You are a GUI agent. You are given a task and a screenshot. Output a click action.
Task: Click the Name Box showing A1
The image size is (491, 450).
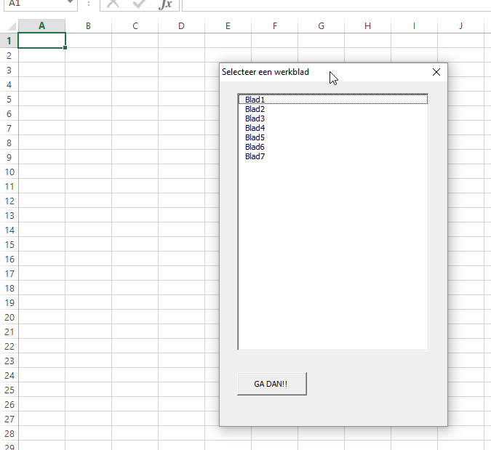(34, 4)
